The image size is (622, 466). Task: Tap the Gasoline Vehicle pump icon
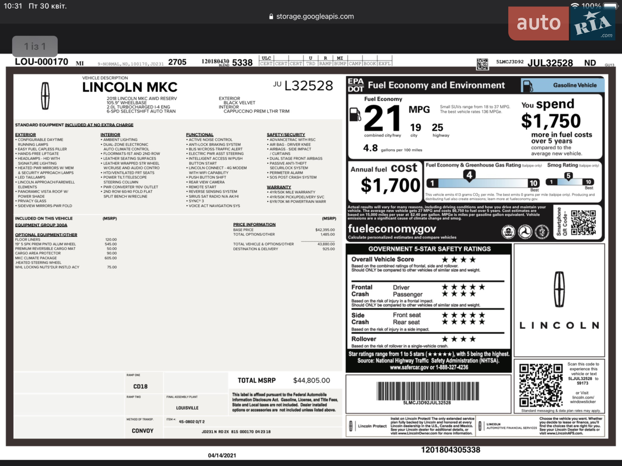click(x=528, y=86)
